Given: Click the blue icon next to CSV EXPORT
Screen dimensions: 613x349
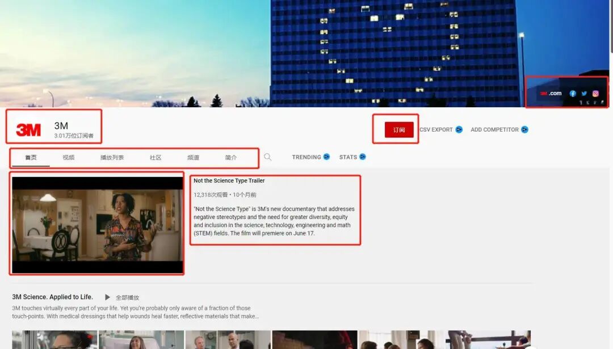Looking at the screenshot, I should click(x=459, y=130).
